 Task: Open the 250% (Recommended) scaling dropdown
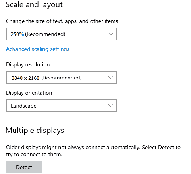[62, 34]
